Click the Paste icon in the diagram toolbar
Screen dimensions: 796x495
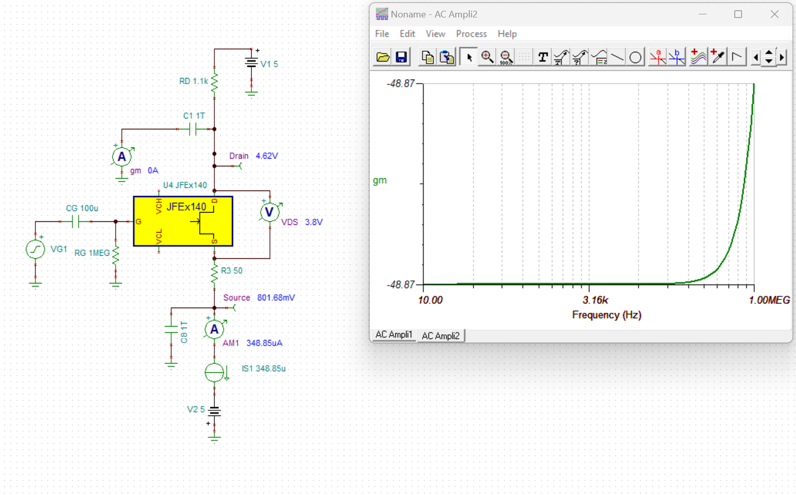[x=447, y=57]
